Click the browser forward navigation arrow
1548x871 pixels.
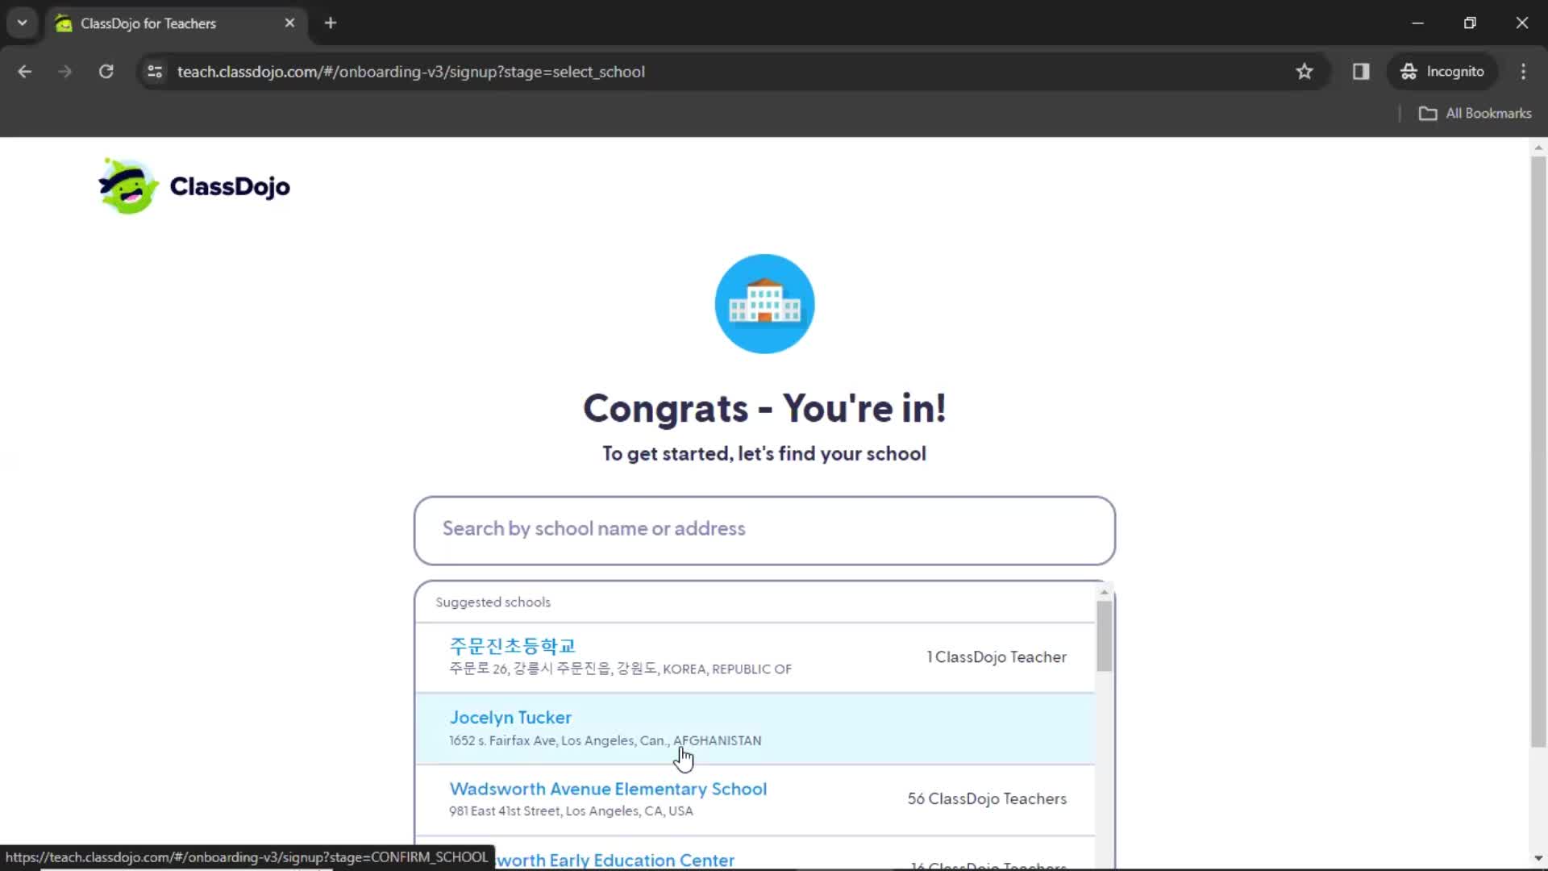point(64,71)
